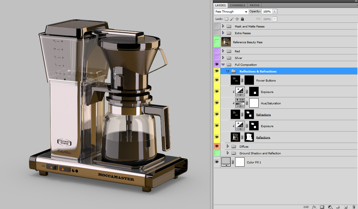Expand the Extra Passes group
Viewport: 358px width, 209px height.
pos(223,33)
